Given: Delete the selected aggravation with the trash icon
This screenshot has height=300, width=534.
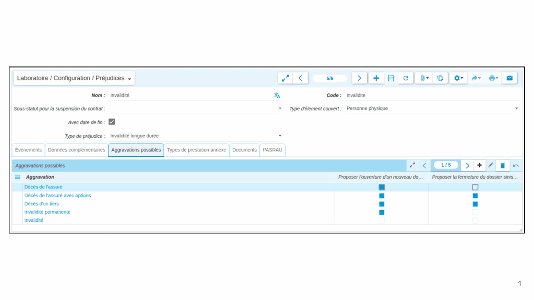Looking at the screenshot, I should point(502,165).
